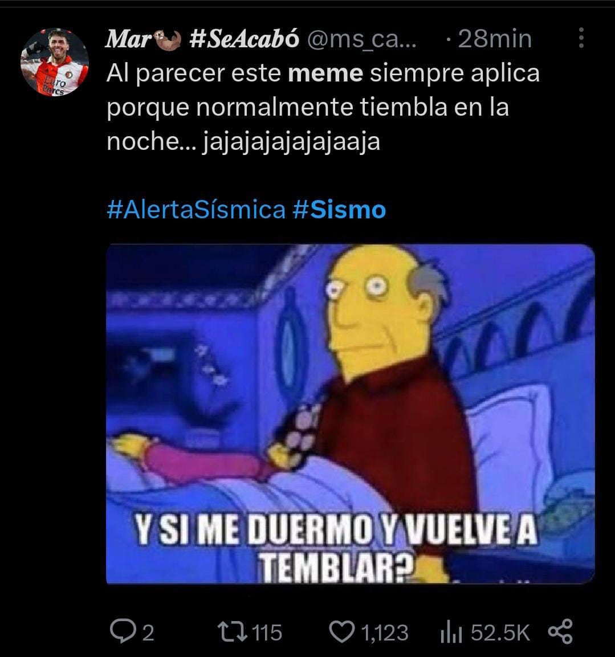Click the 115 retweet count
Viewport: 615px width, 657px height.
tap(267, 632)
